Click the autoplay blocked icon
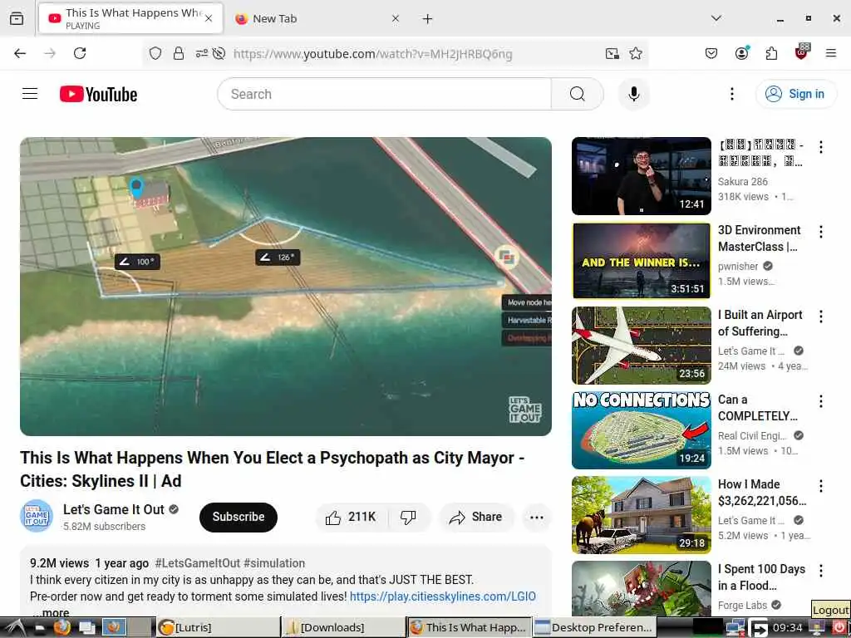This screenshot has width=851, height=638. [x=219, y=53]
